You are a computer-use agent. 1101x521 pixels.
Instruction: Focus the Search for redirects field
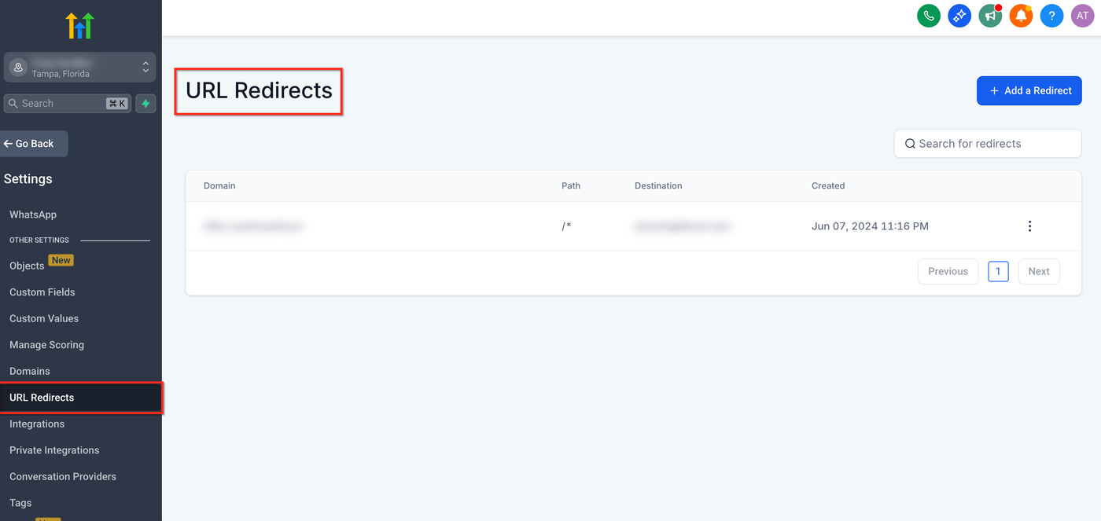988,144
